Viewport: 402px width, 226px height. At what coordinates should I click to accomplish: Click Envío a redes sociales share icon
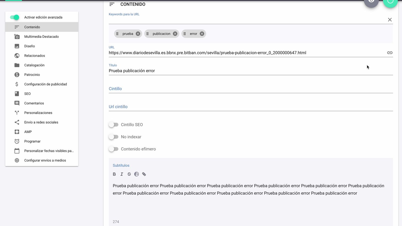pyautogui.click(x=17, y=122)
